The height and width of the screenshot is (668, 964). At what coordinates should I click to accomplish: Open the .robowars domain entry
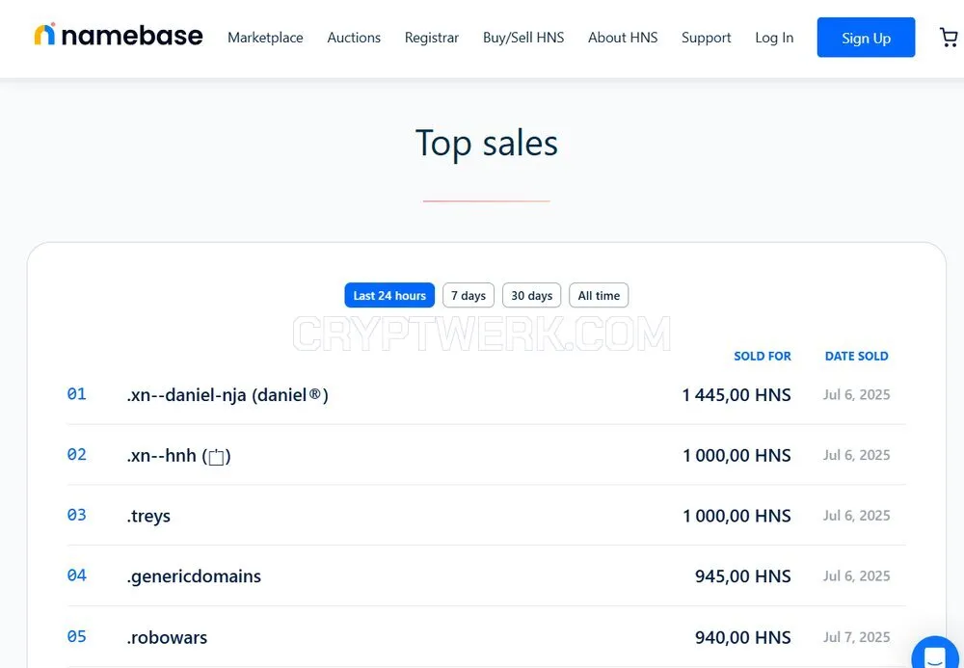pos(167,637)
